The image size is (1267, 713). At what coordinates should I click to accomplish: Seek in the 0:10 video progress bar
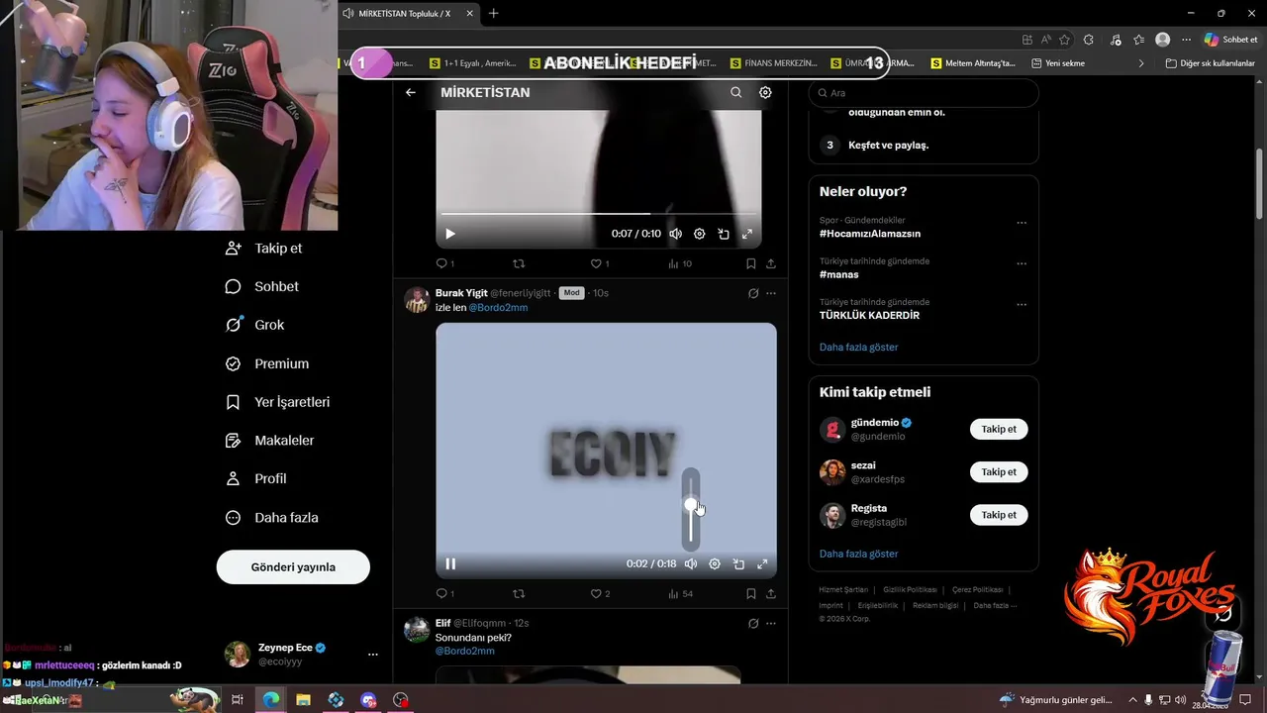[599, 213]
